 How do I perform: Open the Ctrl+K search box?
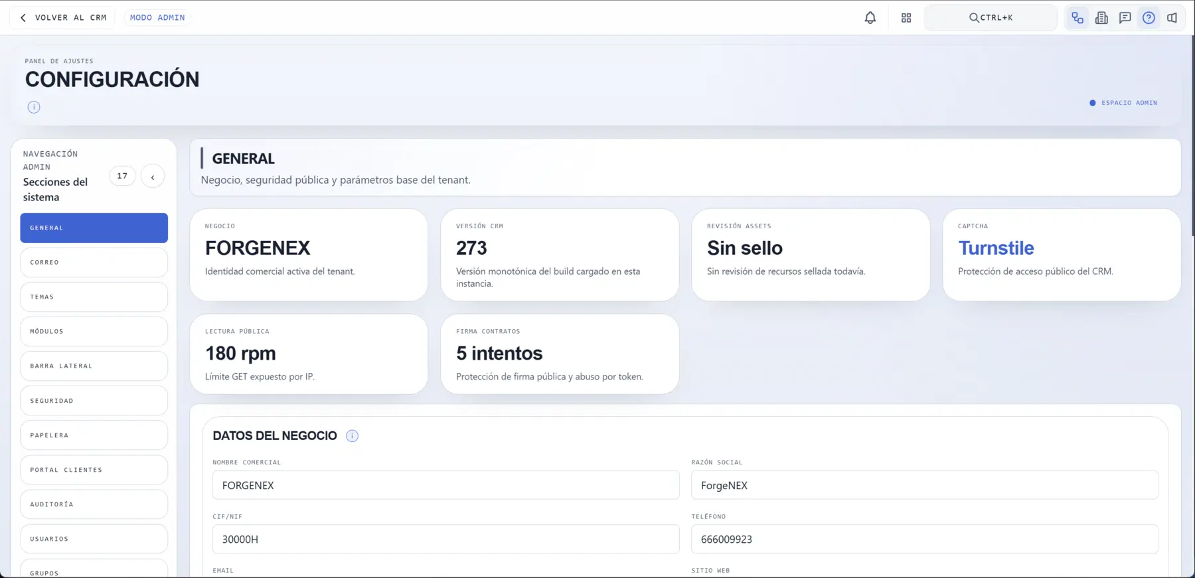(991, 18)
